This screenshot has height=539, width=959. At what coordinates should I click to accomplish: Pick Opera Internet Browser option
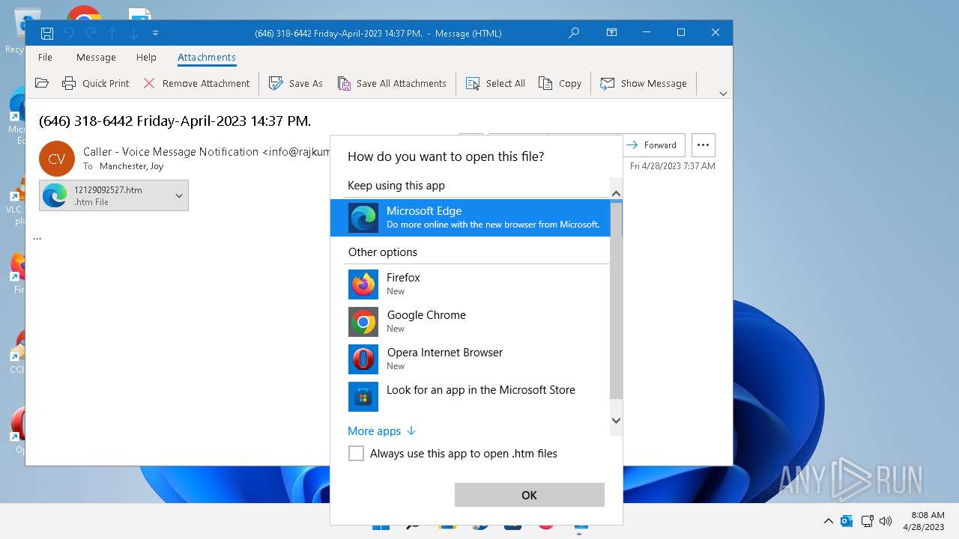471,359
